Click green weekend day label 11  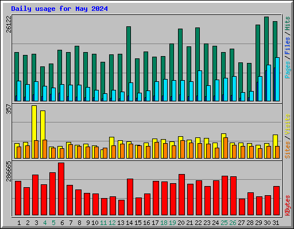pyautogui.click(x=103, y=223)
